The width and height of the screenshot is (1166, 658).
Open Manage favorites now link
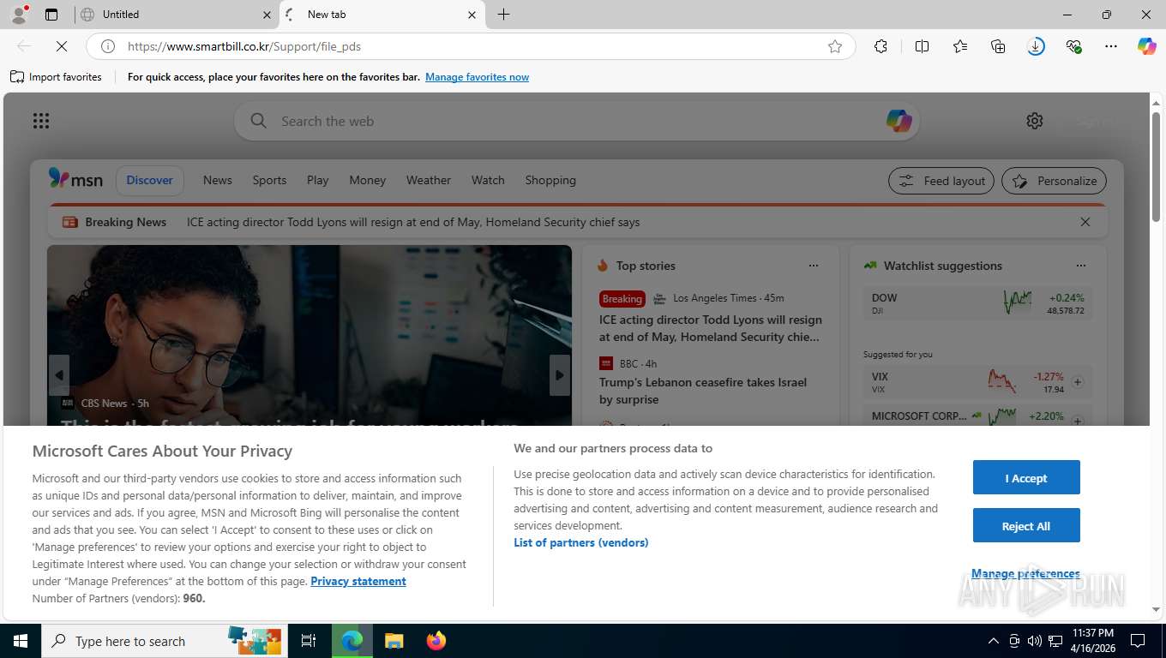477,77
